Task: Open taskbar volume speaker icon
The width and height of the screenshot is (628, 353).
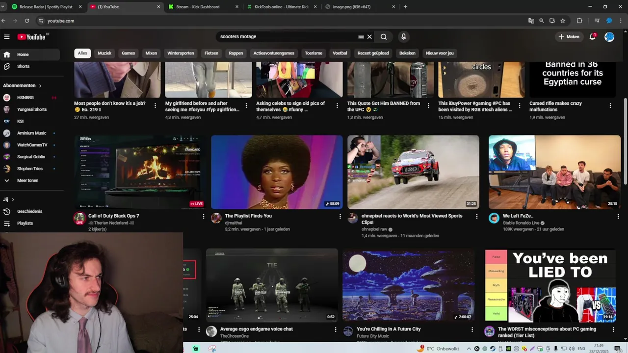Action: 572,349
